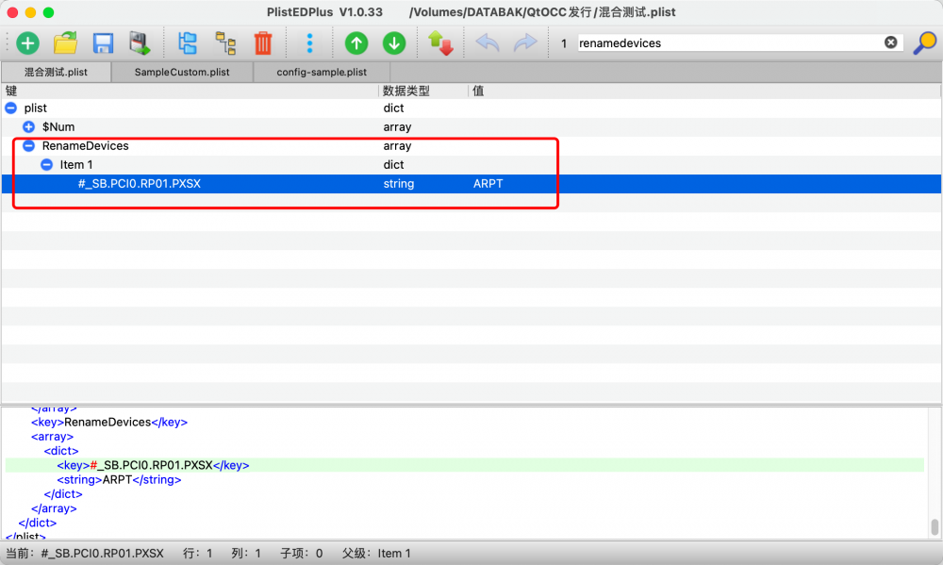Collapse the Item 1 dict node
The height and width of the screenshot is (565, 943).
[46, 164]
